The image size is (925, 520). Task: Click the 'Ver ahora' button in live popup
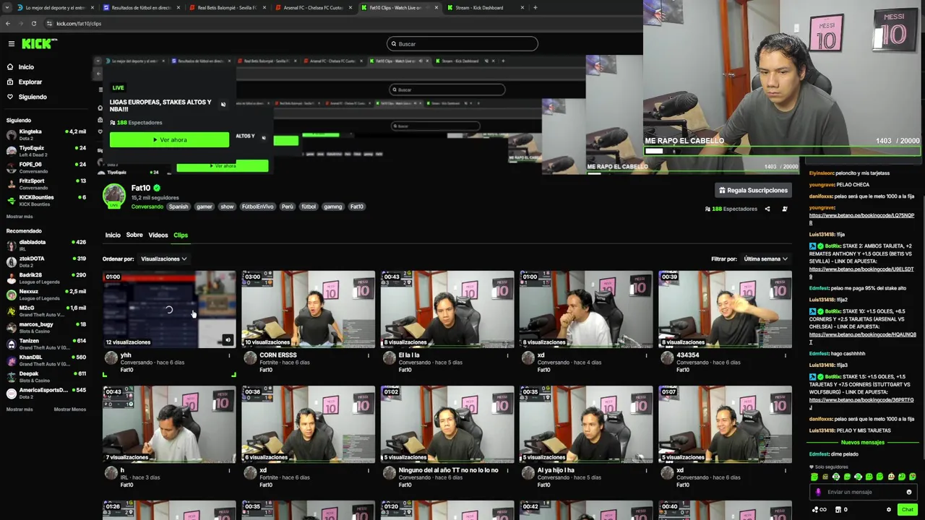[170, 140]
